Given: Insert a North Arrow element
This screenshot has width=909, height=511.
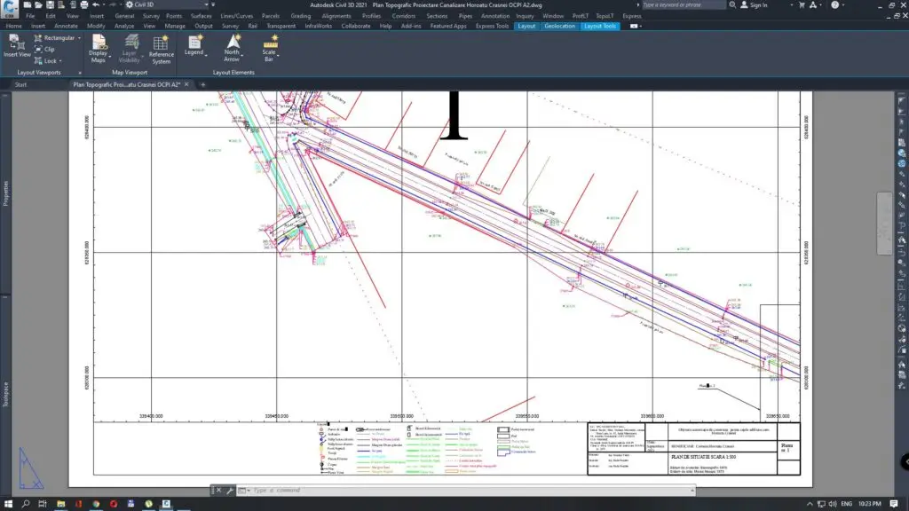Looking at the screenshot, I should (x=233, y=48).
